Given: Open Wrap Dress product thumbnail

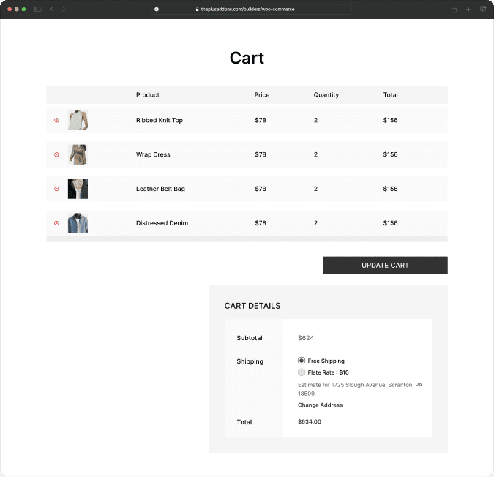Looking at the screenshot, I should click(x=78, y=154).
